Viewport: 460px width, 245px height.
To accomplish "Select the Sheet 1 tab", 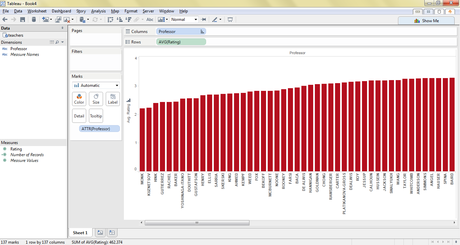I will pos(80,233).
